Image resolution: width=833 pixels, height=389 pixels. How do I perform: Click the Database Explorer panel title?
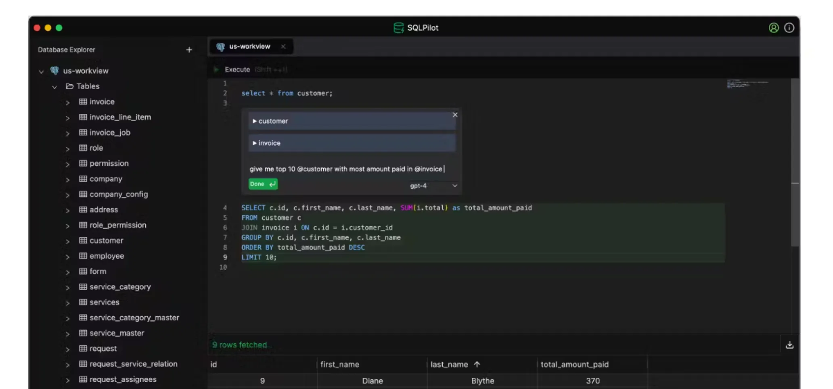click(67, 50)
